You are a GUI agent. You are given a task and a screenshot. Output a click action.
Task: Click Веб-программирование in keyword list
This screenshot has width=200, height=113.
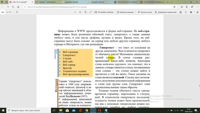tap(76, 74)
